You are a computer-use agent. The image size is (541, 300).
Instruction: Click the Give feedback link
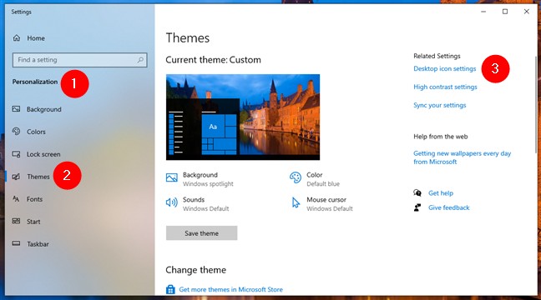449,207
